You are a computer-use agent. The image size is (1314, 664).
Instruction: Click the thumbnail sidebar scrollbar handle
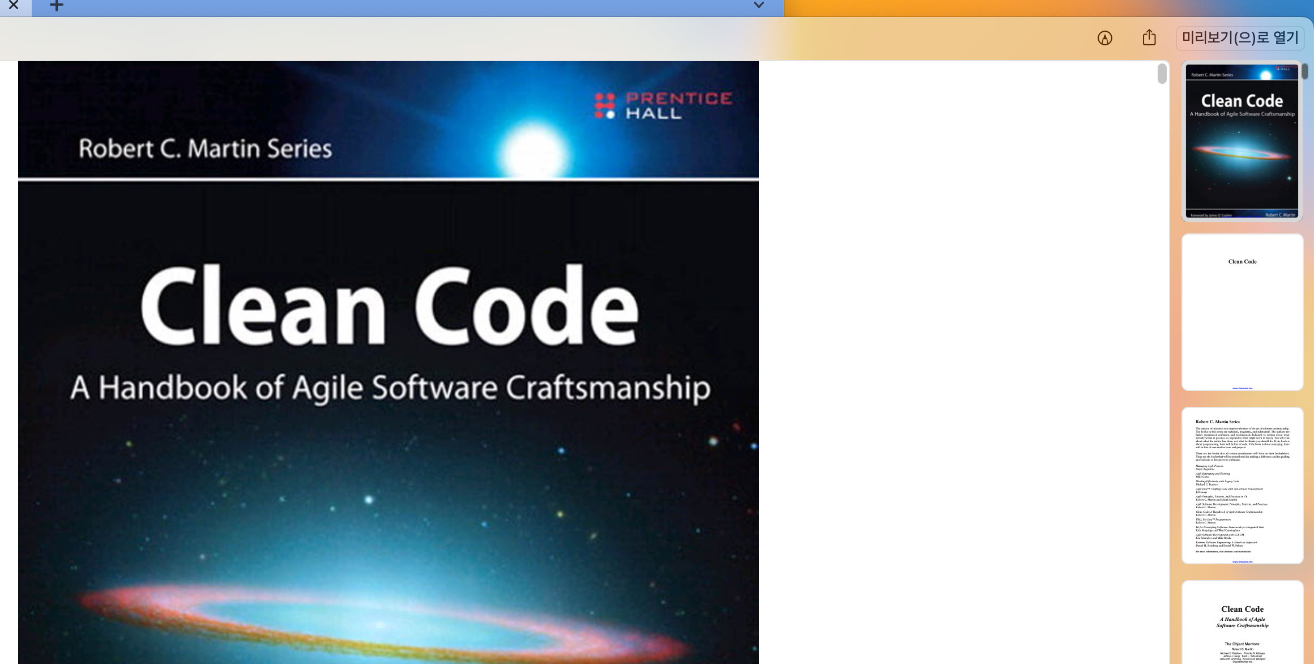(x=1305, y=71)
